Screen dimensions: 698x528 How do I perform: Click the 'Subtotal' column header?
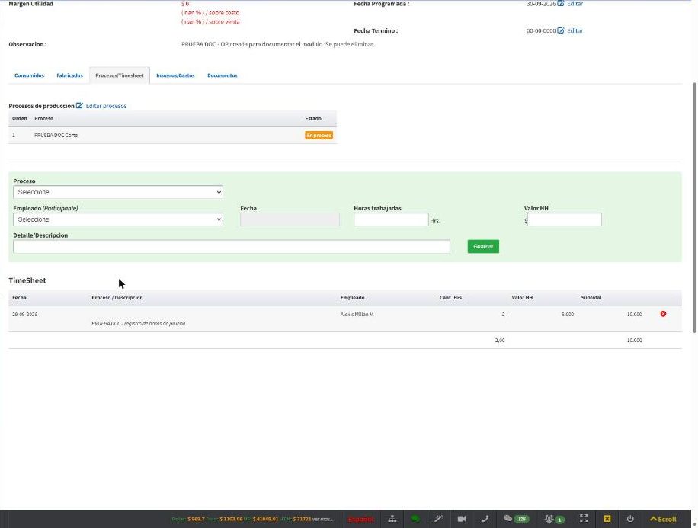591,297
